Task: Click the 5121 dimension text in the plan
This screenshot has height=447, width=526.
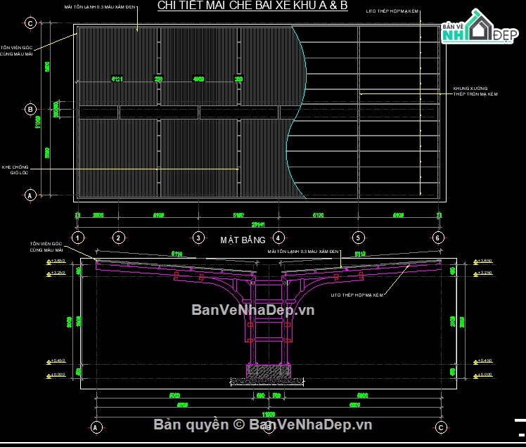Action: pos(117,79)
